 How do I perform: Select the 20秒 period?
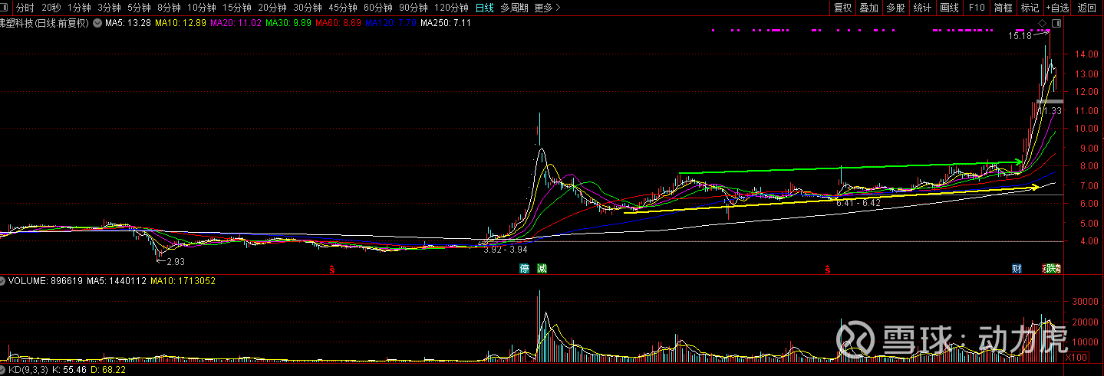tap(51, 8)
